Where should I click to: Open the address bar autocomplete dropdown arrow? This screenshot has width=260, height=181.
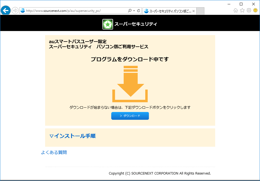point(134,11)
